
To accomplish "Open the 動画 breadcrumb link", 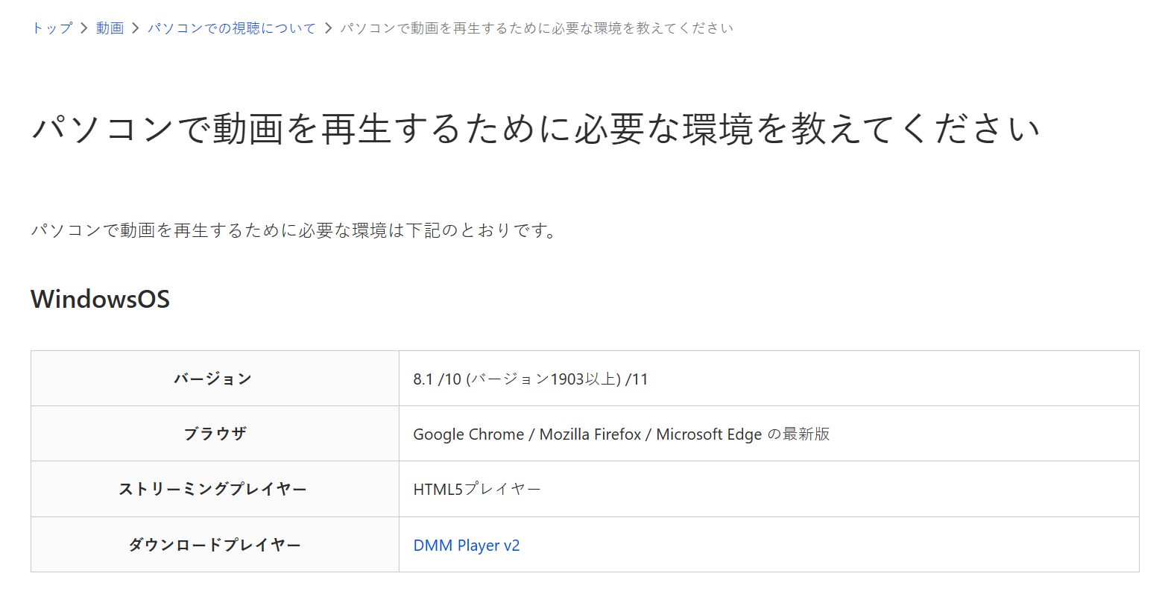I will tap(109, 28).
